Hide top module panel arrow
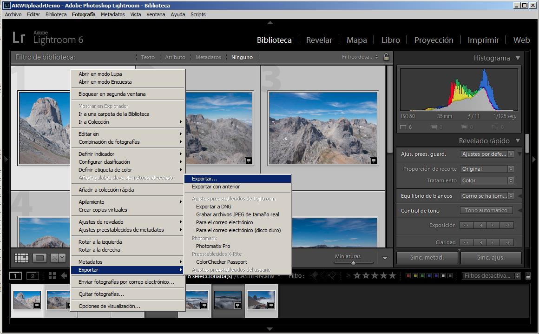This screenshot has width=539, height=334. coord(270,23)
